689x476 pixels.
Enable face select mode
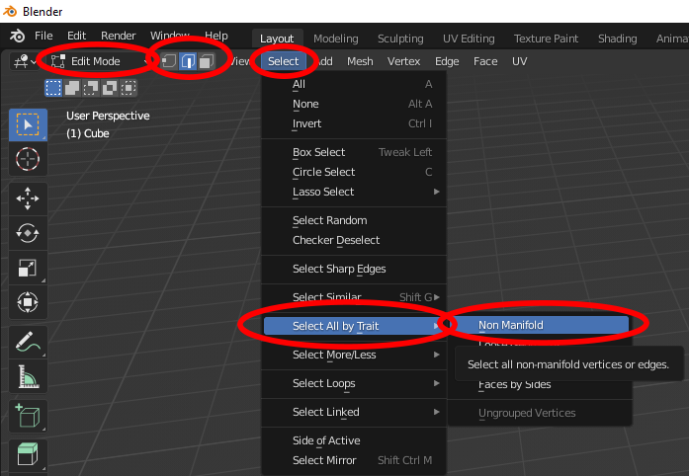tap(206, 61)
